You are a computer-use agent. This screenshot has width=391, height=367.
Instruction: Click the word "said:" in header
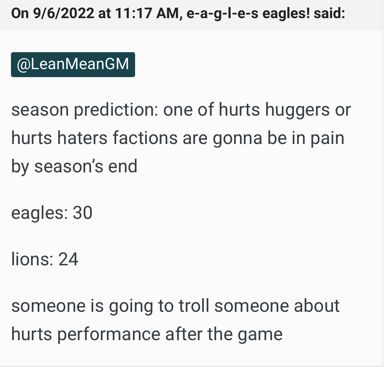pos(329,13)
